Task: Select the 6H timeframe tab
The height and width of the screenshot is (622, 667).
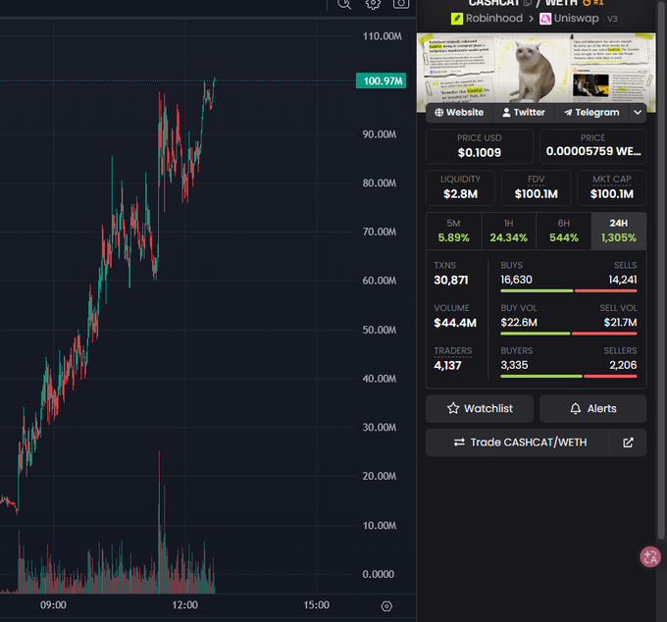Action: pyautogui.click(x=564, y=231)
